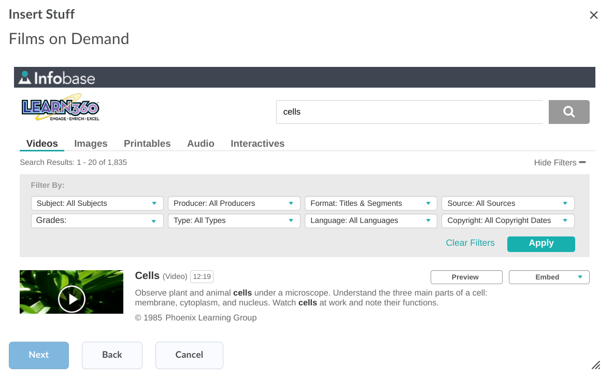Open the Copyright dates dropdown
613x378 pixels.
point(507,220)
